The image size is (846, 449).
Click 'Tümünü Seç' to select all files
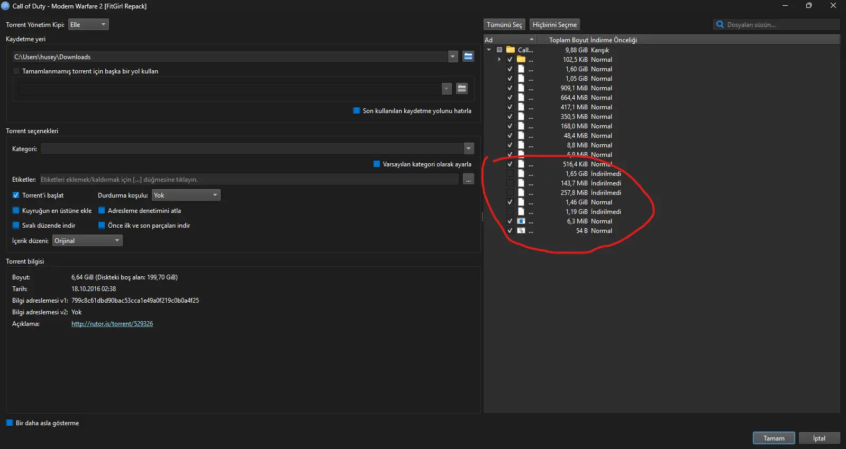[504, 24]
